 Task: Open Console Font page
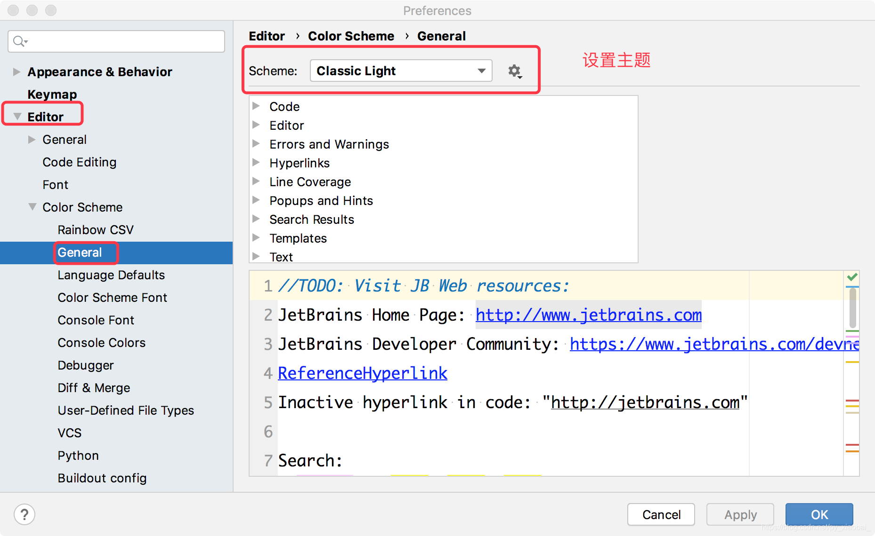coord(96,320)
